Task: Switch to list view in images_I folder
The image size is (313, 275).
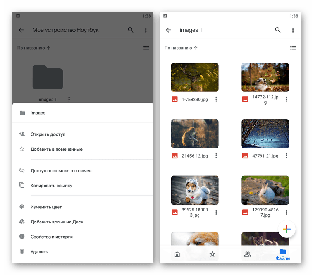Action: coord(293,48)
